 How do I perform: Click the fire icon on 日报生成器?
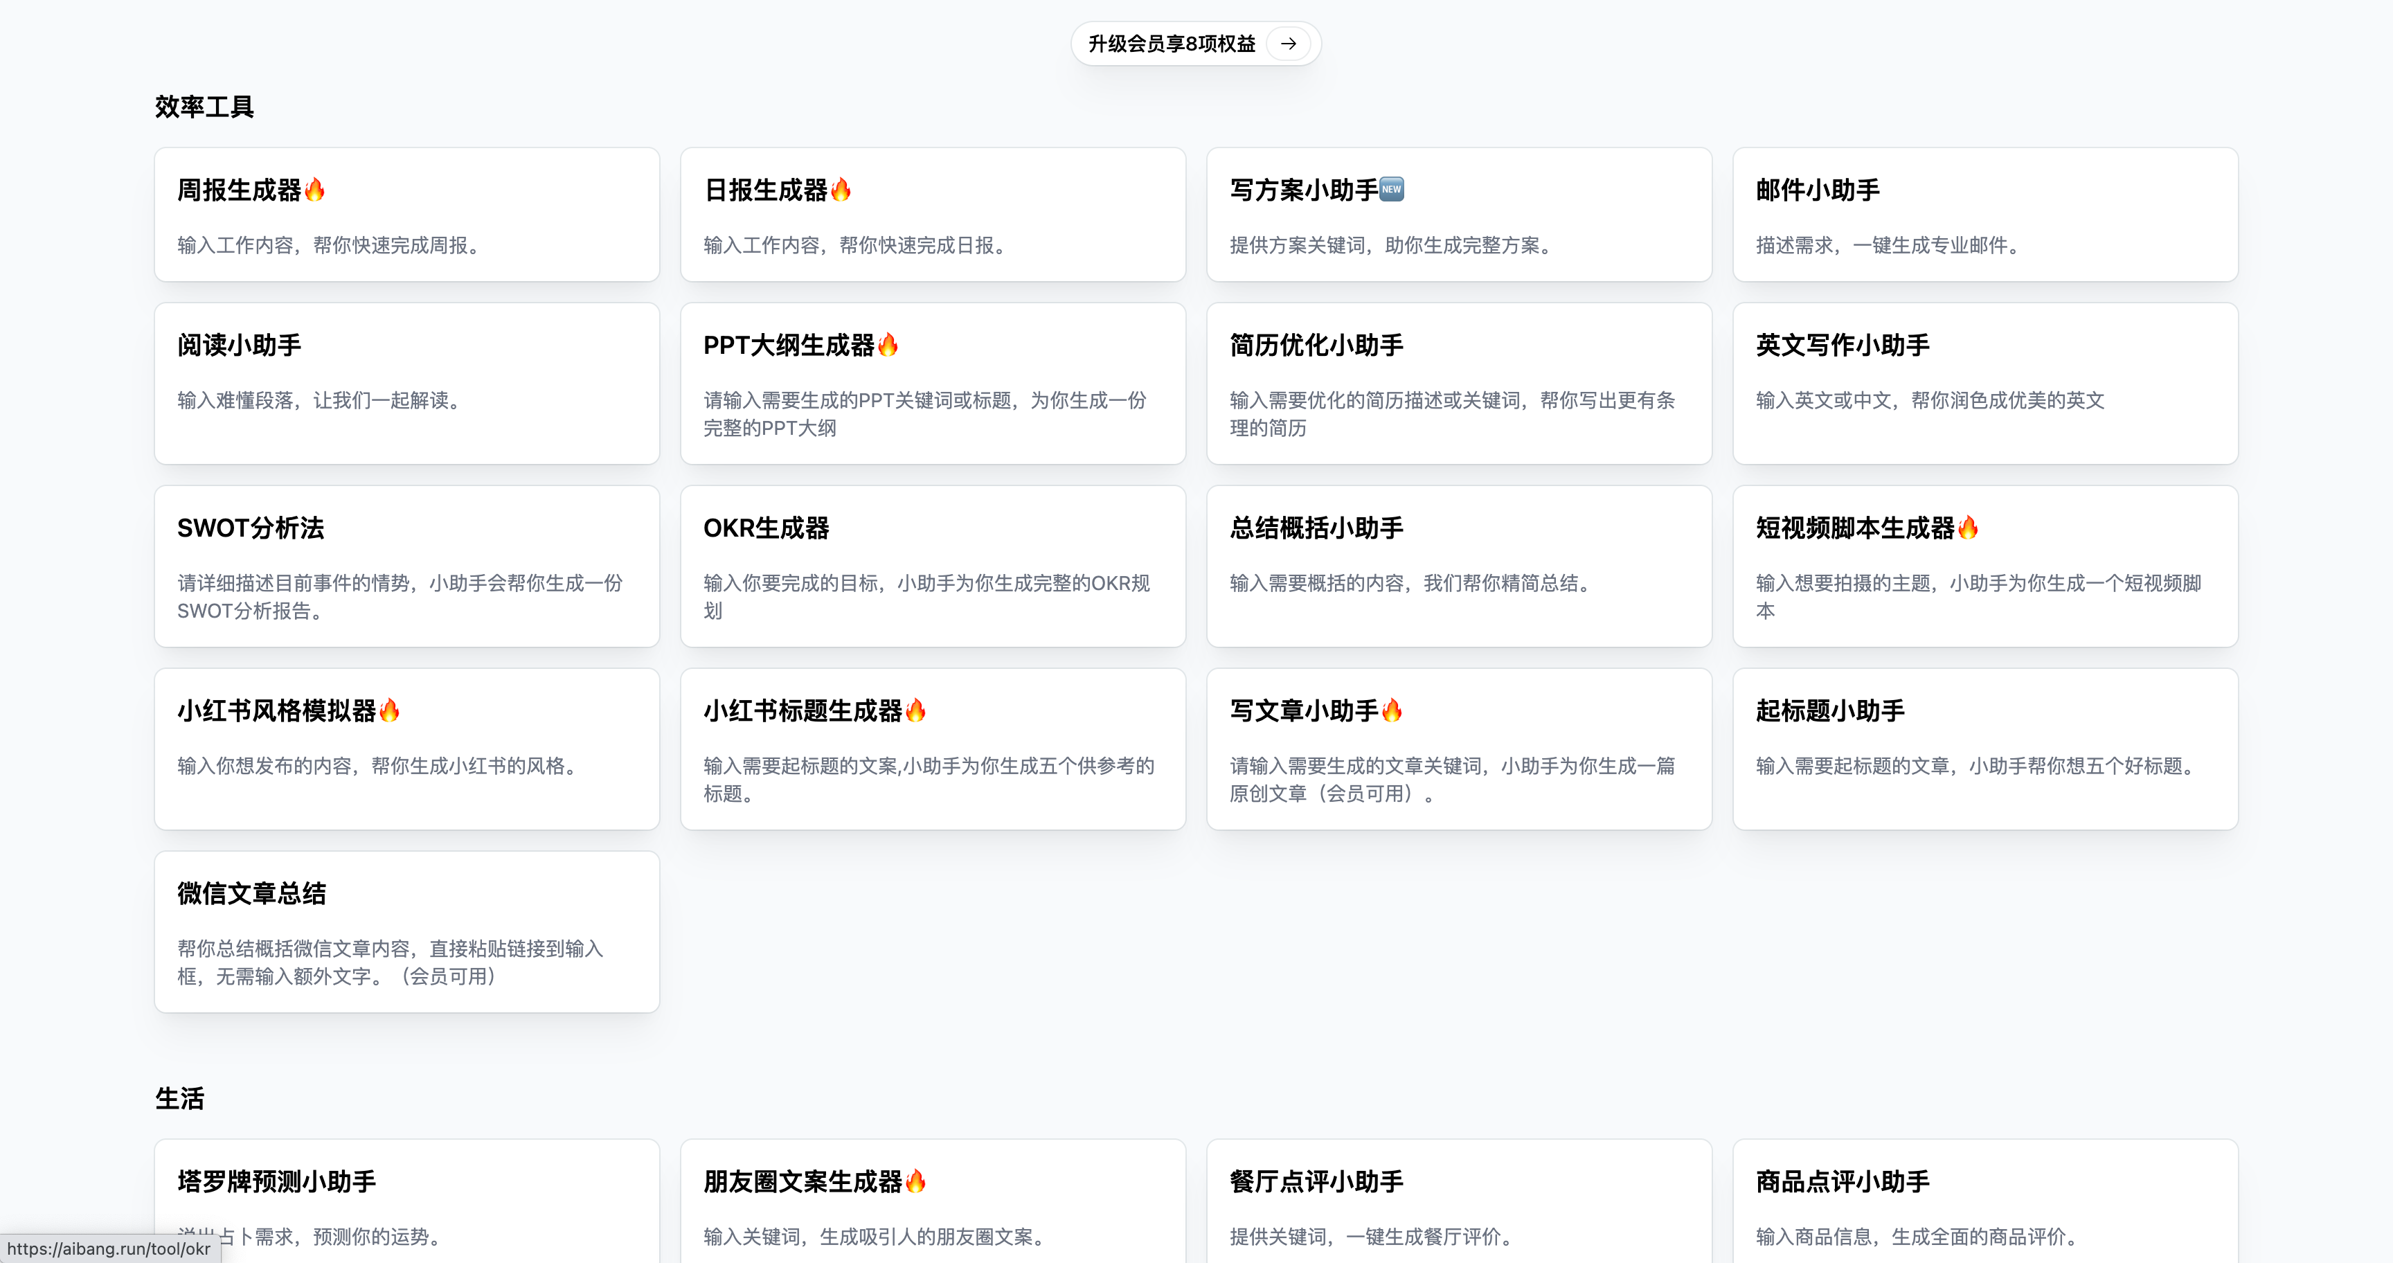(841, 190)
